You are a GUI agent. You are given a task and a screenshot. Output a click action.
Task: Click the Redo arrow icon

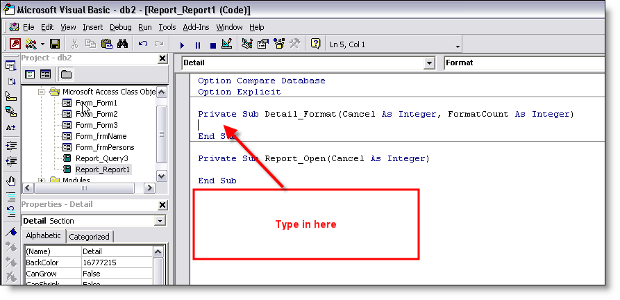click(x=159, y=44)
